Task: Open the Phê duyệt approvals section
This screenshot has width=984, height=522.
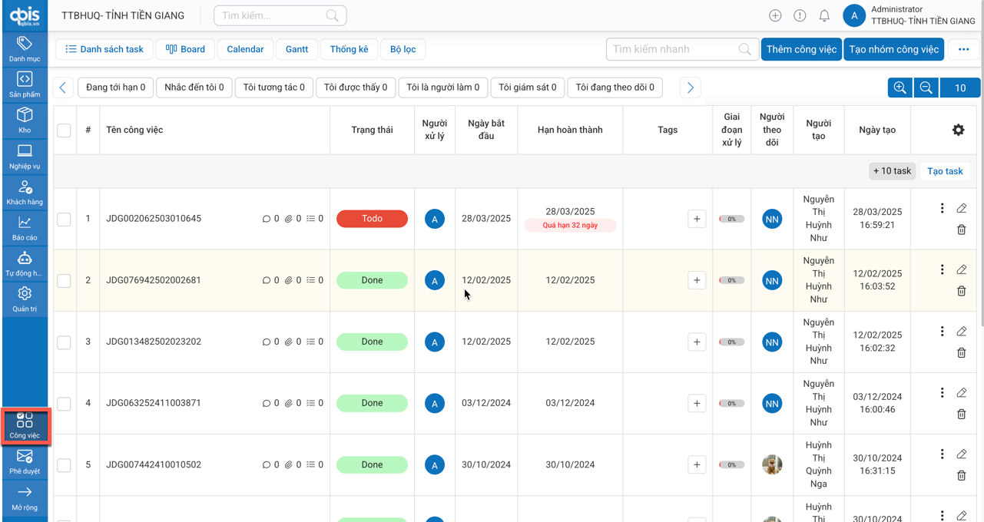Action: point(25,462)
